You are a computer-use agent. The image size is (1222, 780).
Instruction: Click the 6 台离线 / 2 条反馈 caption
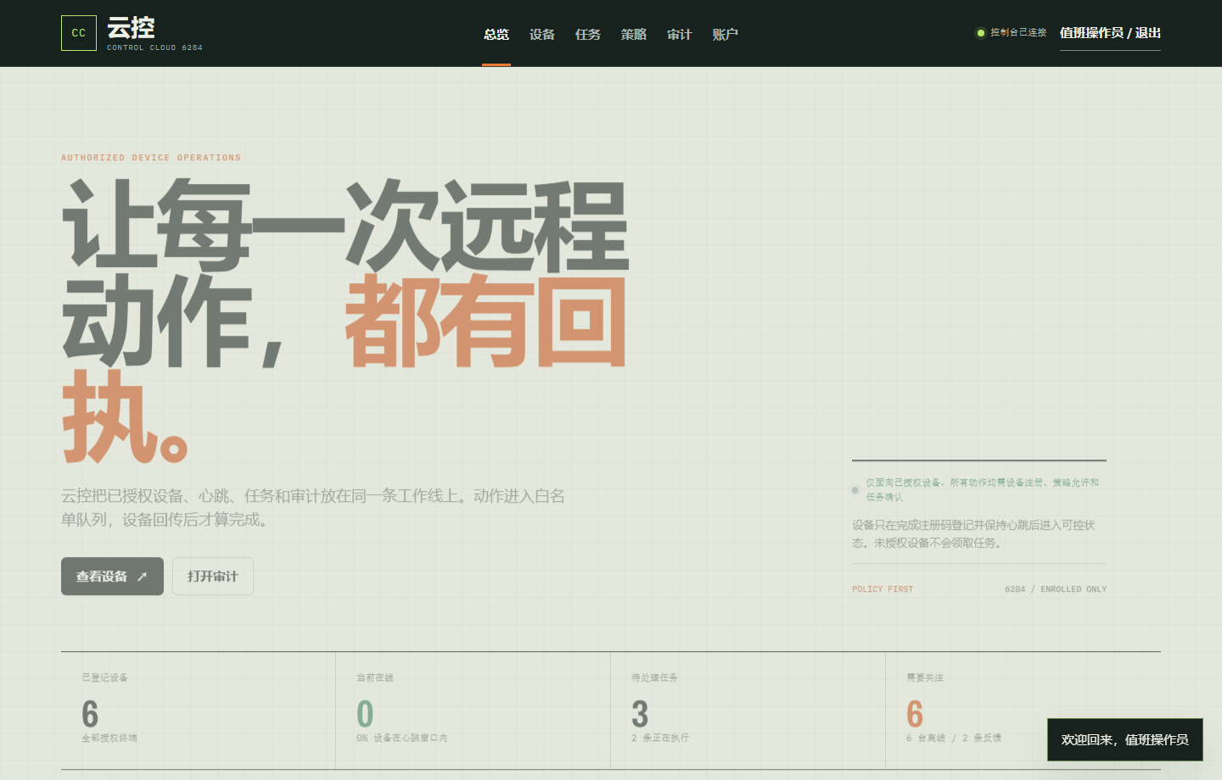click(x=954, y=738)
